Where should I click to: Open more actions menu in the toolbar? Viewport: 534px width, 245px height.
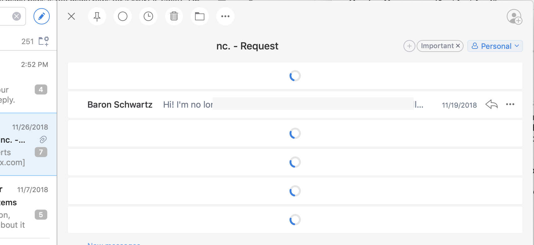point(225,16)
